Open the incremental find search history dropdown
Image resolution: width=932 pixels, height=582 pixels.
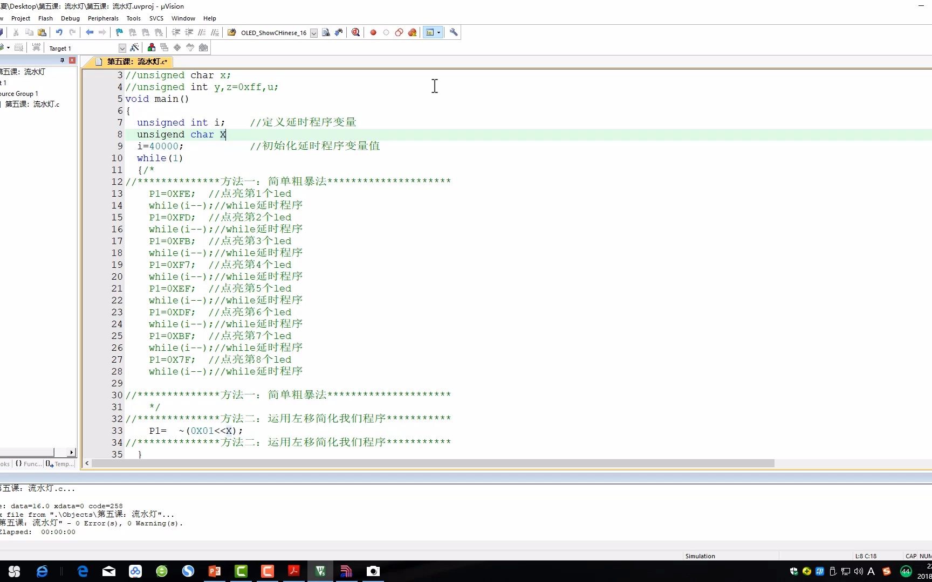point(314,33)
